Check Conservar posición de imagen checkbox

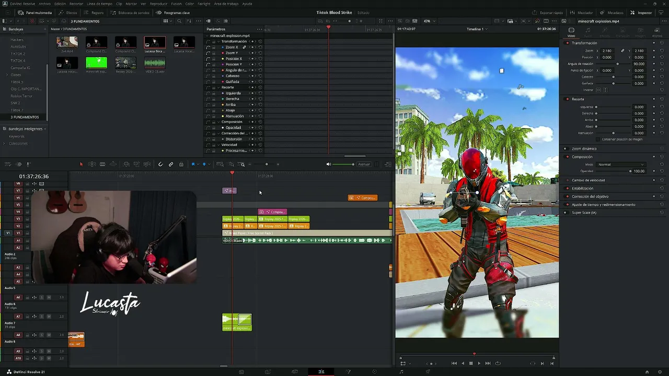(599, 139)
